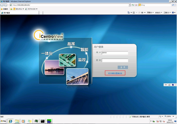This screenshot has width=177, height=124.
Task: Click the dam thumbnail image
Action: 77,76
